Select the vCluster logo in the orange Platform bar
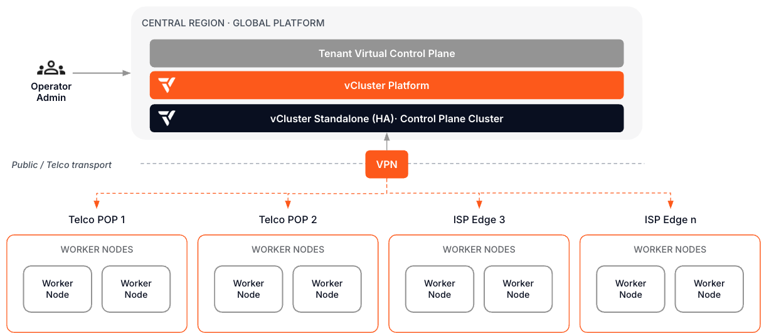This screenshot has height=336, width=764. (x=167, y=85)
